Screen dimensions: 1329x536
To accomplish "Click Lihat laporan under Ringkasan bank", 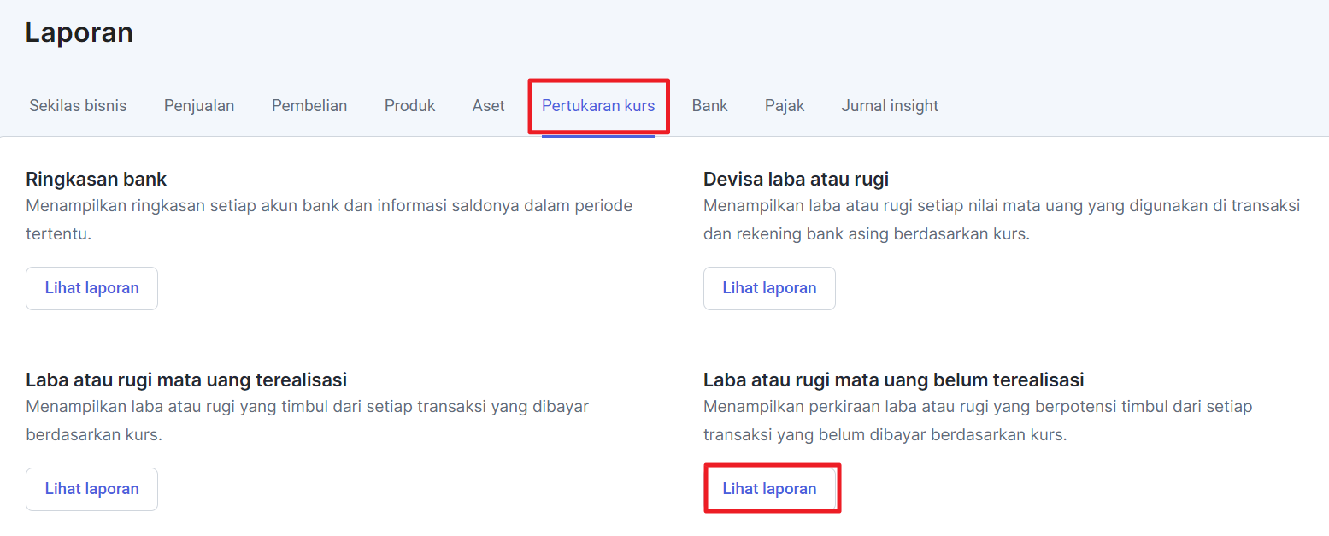I will pos(91,288).
